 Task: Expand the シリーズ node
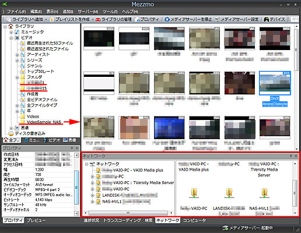[x=17, y=61]
